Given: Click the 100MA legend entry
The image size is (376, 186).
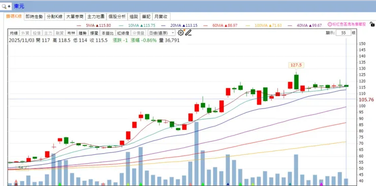Looking at the screenshot, I should [x=264, y=25].
